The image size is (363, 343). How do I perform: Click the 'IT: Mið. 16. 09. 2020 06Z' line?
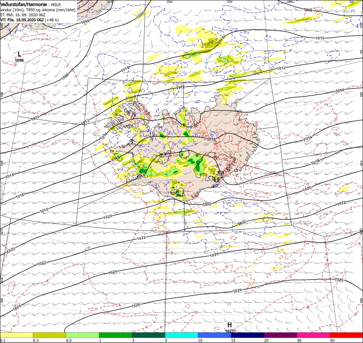click(x=23, y=15)
